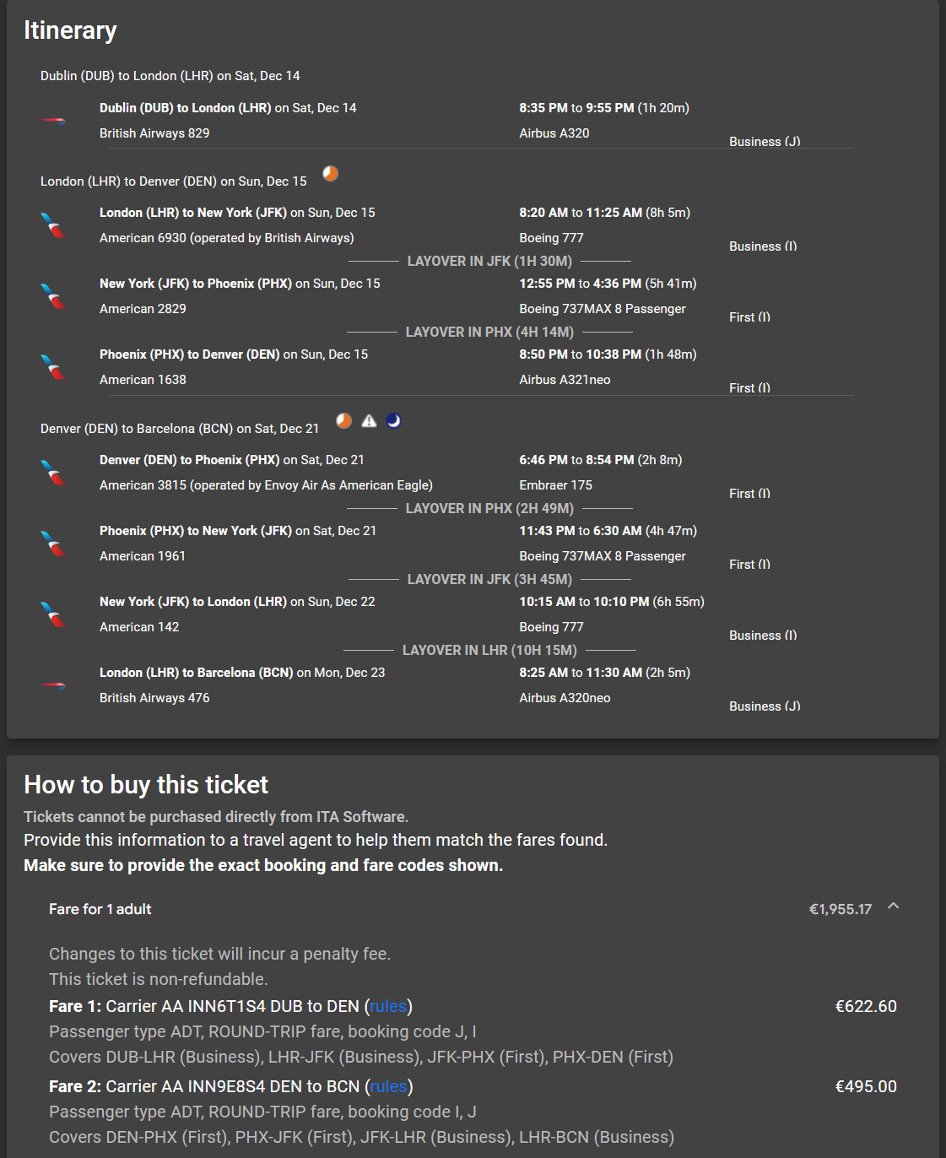This screenshot has height=1158, width=946.
Task: Open the rules link for Fare 1
Action: point(388,1006)
